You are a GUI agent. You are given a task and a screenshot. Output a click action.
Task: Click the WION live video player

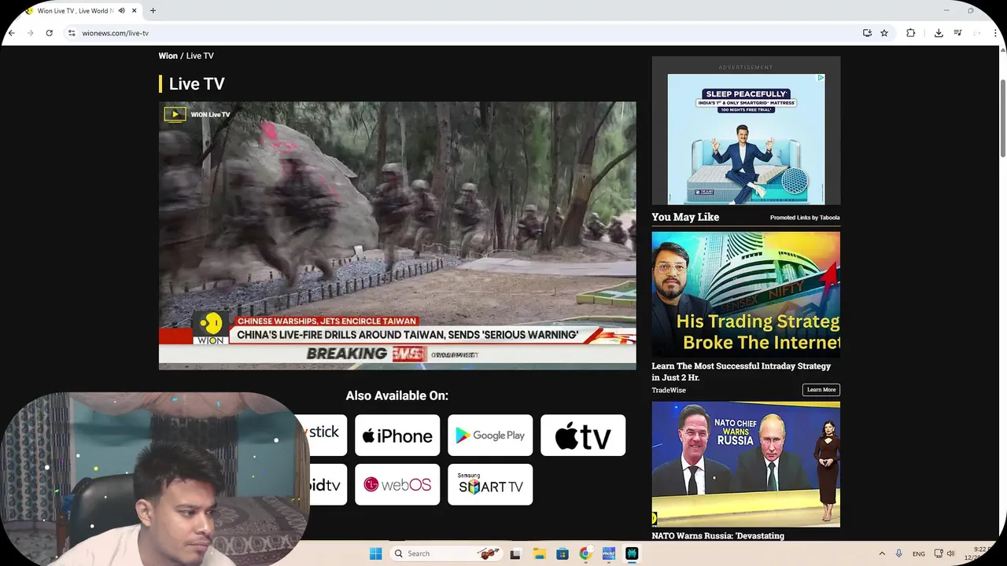pyautogui.click(x=397, y=235)
